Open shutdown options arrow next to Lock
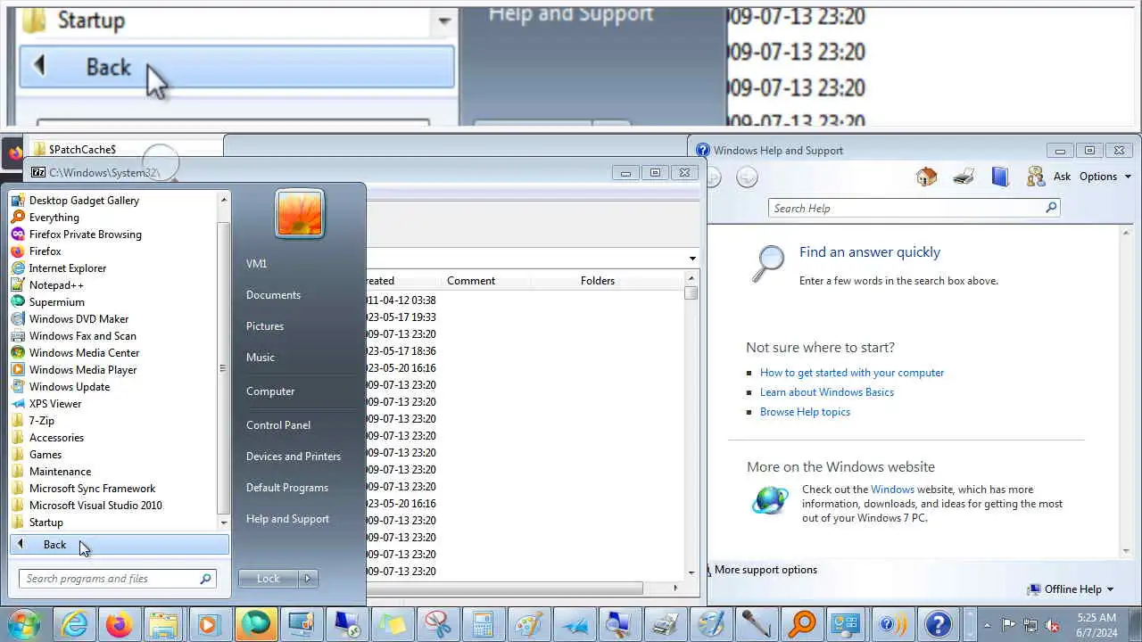Image resolution: width=1142 pixels, height=642 pixels. click(308, 579)
